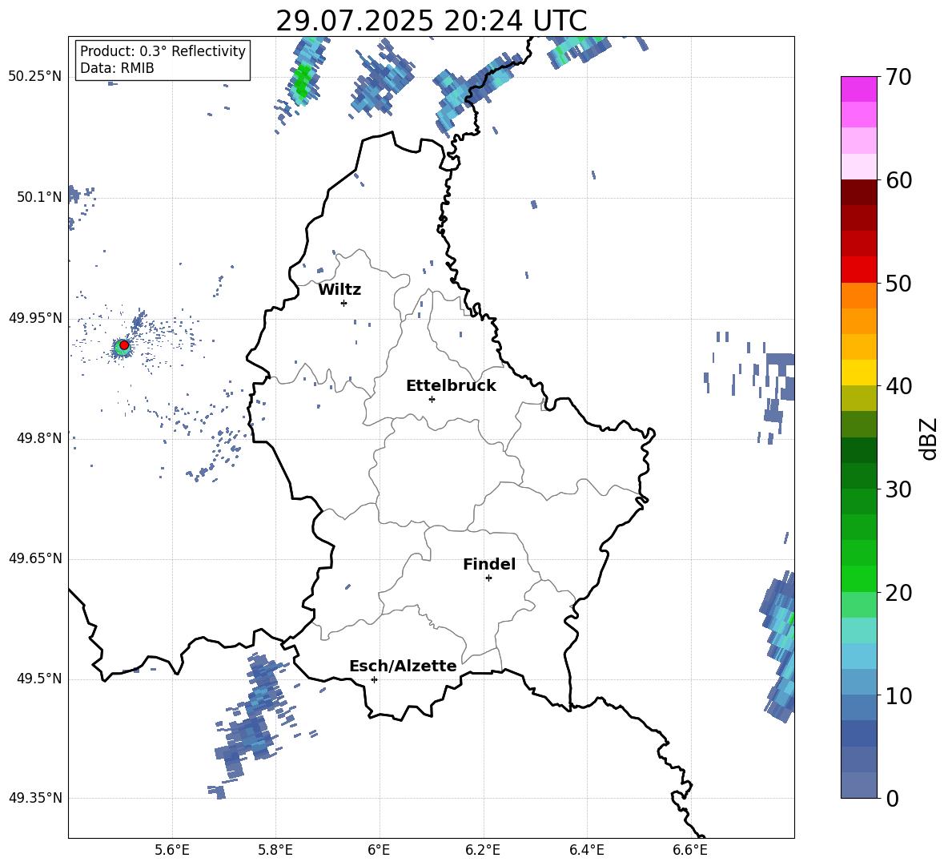Click the Product: 0.3° Reflectivity text
948x866 pixels.
click(163, 51)
